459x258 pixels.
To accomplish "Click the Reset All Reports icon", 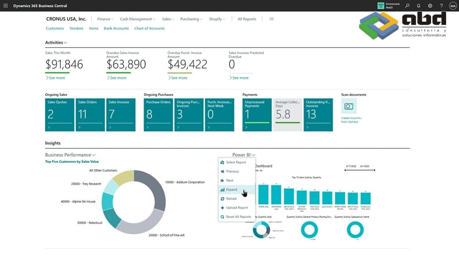I will pyautogui.click(x=222, y=217).
